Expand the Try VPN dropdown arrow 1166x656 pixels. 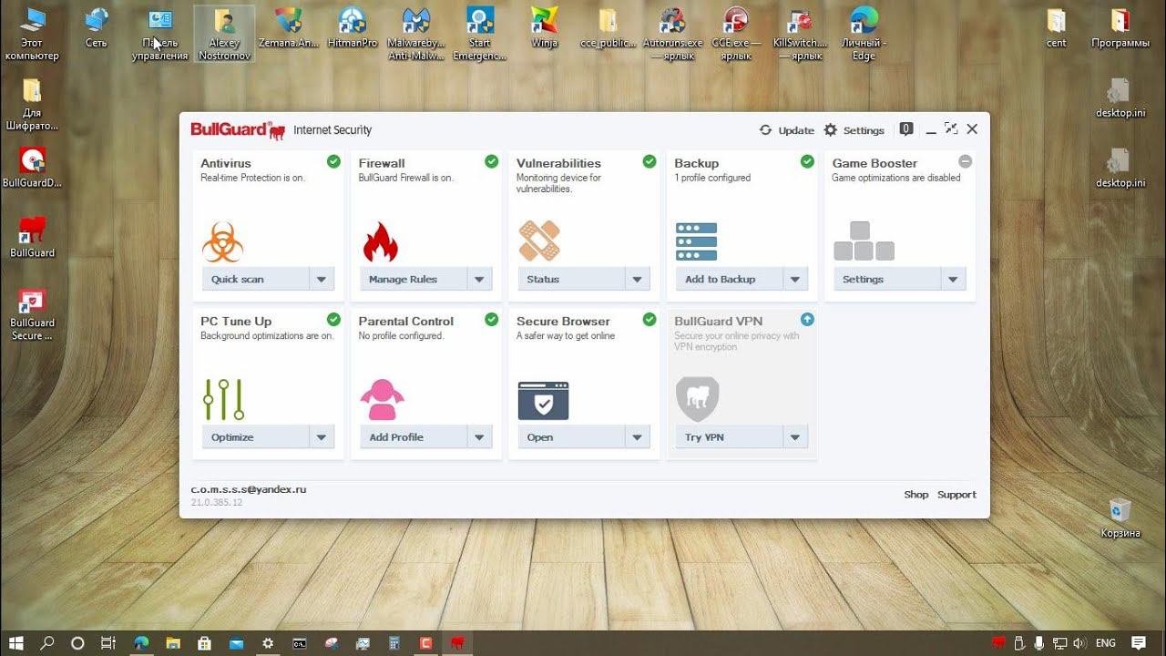click(x=795, y=437)
